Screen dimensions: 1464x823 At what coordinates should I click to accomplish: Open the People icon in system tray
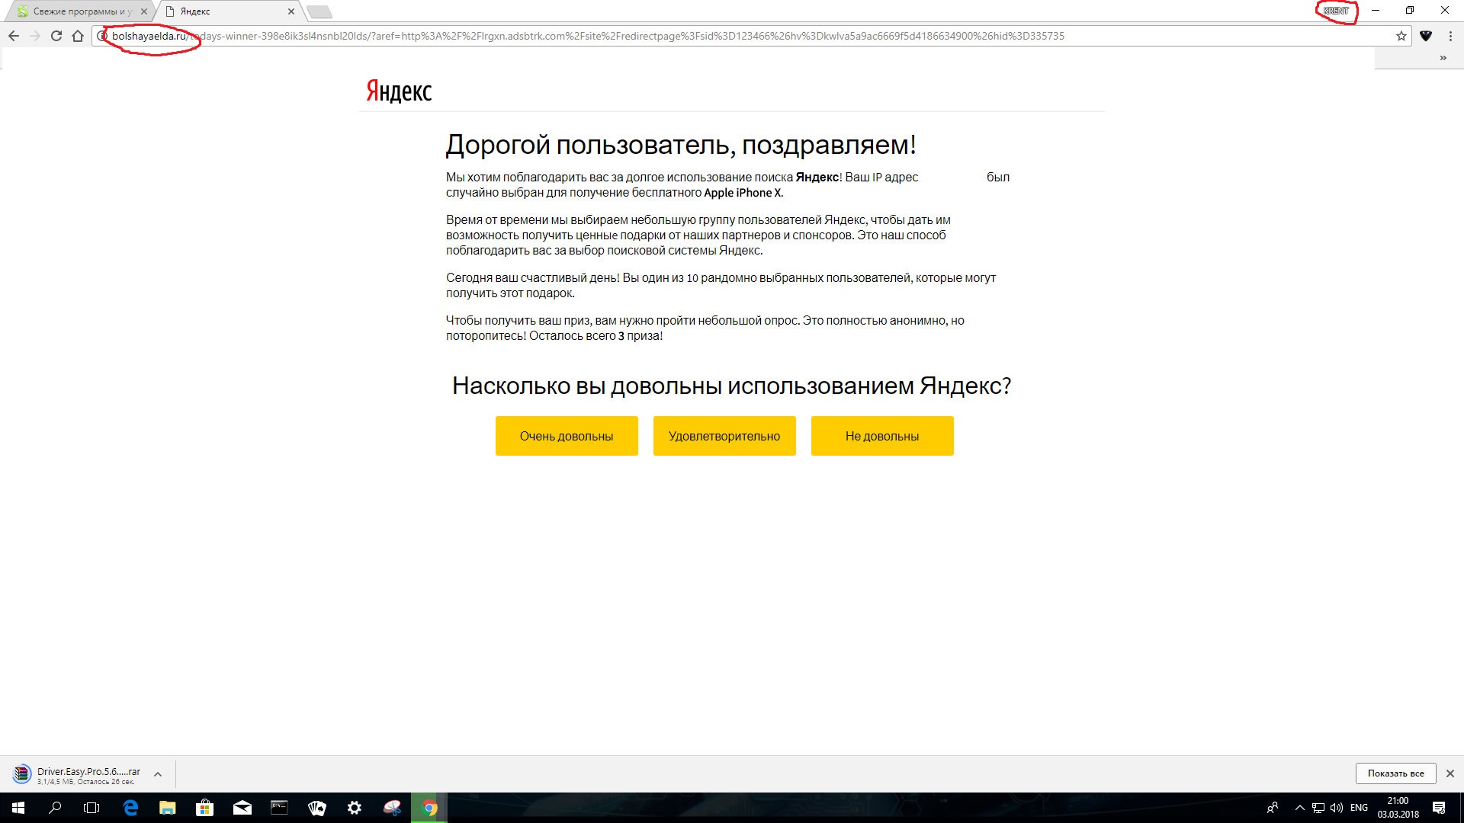click(x=1273, y=808)
